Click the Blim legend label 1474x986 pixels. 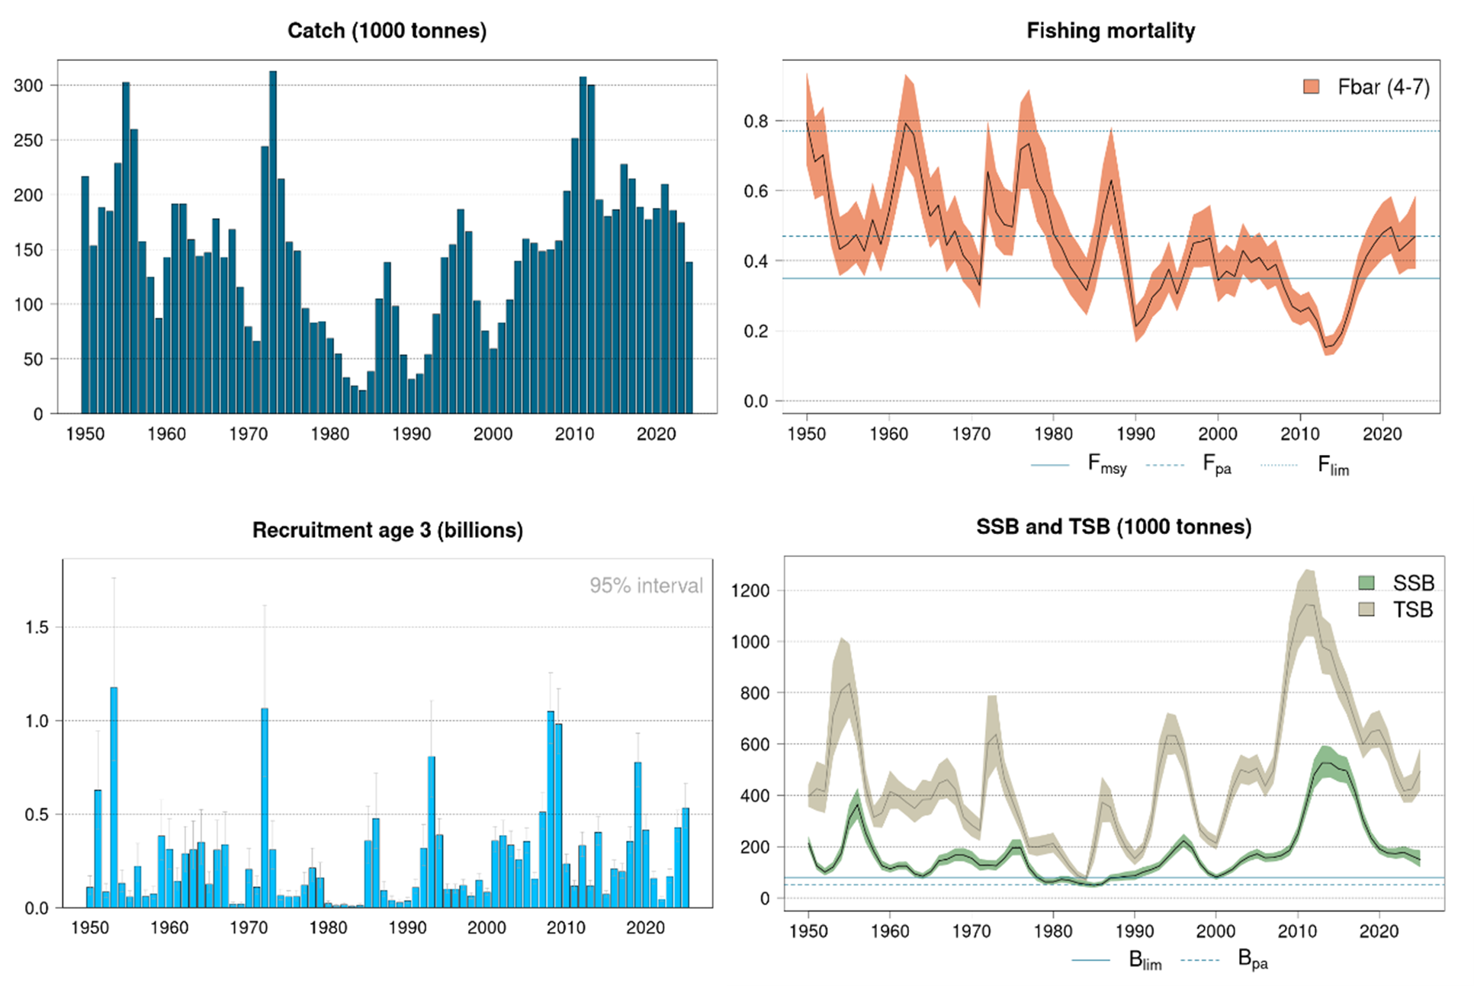point(1145,960)
